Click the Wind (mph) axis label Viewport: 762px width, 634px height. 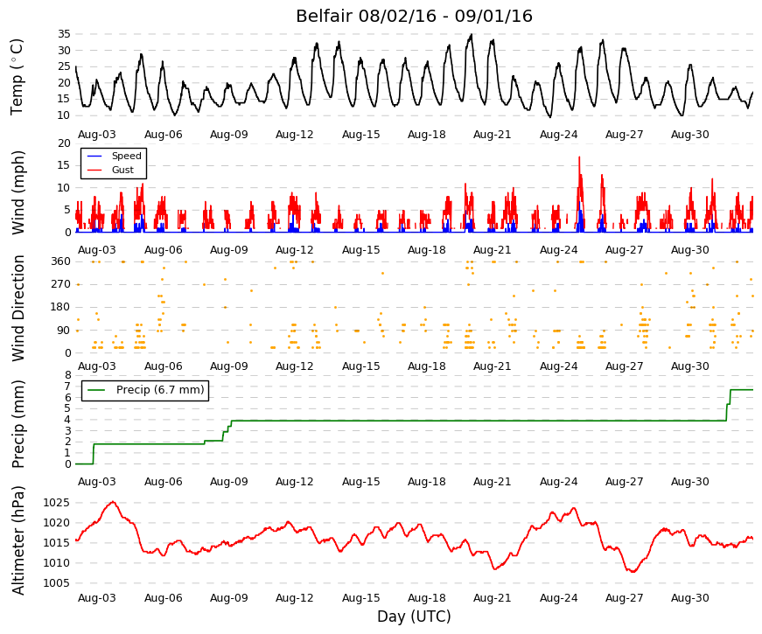tap(17, 192)
